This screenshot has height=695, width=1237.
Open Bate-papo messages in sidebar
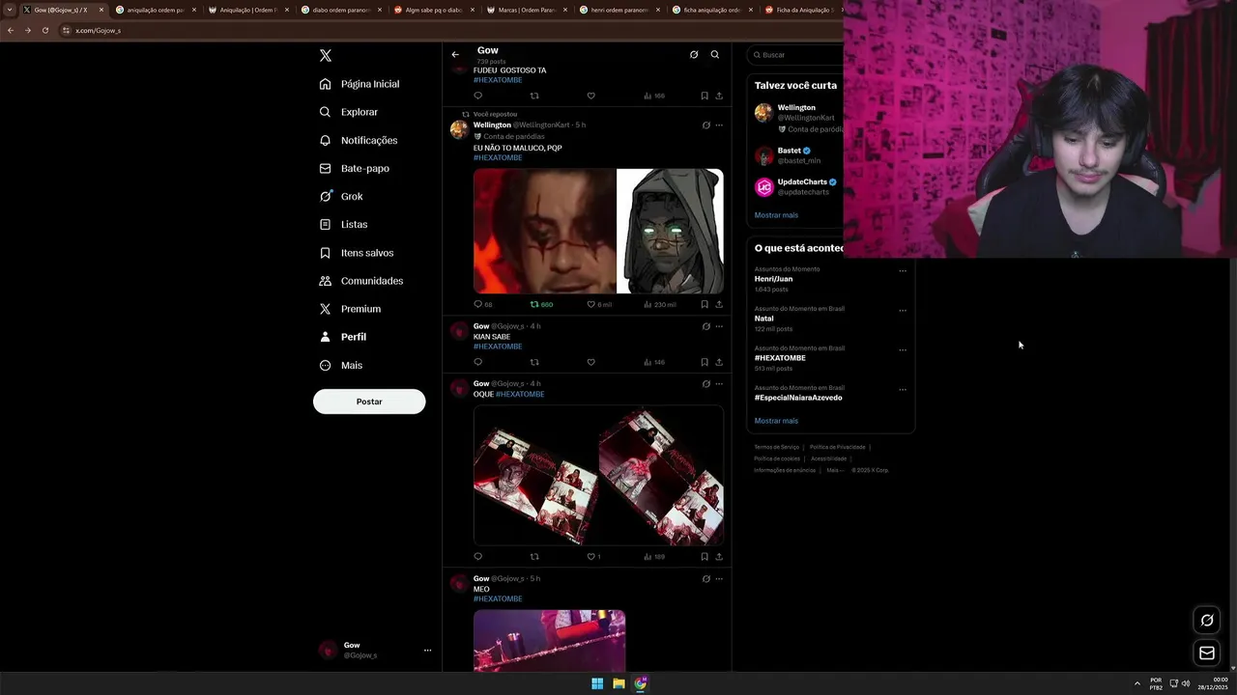[355, 168]
